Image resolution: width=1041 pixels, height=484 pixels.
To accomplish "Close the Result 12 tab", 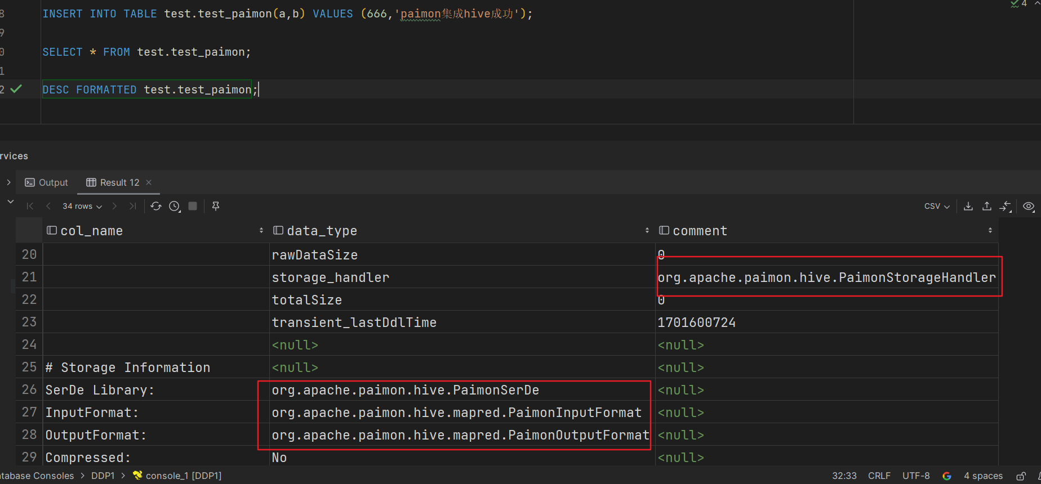I will pyautogui.click(x=149, y=182).
